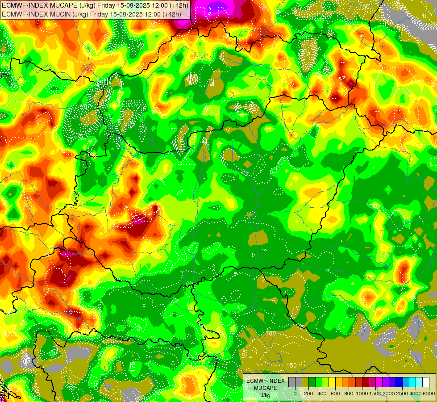Pick the azure swatch right of the 2500 tick
The image size is (437, 402).
(x=406, y=382)
